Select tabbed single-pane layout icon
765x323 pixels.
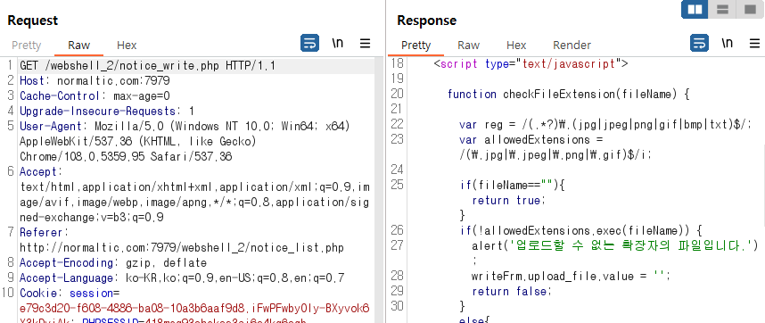751,10
